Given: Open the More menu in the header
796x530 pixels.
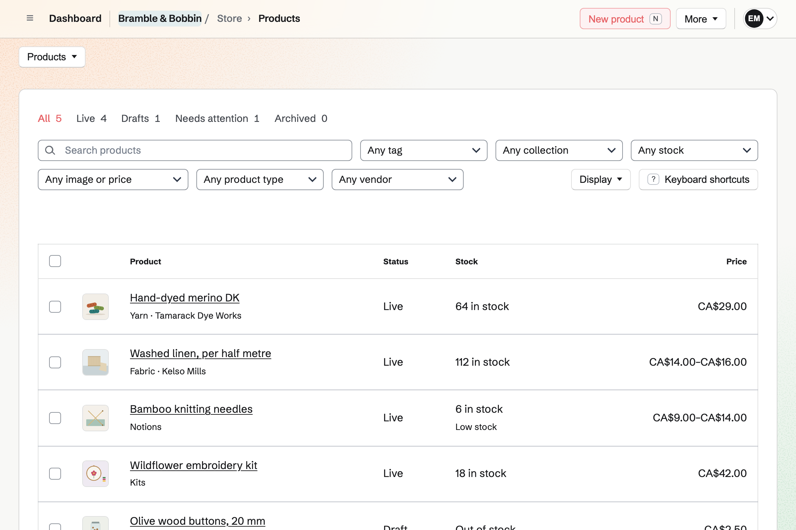Looking at the screenshot, I should pyautogui.click(x=701, y=19).
